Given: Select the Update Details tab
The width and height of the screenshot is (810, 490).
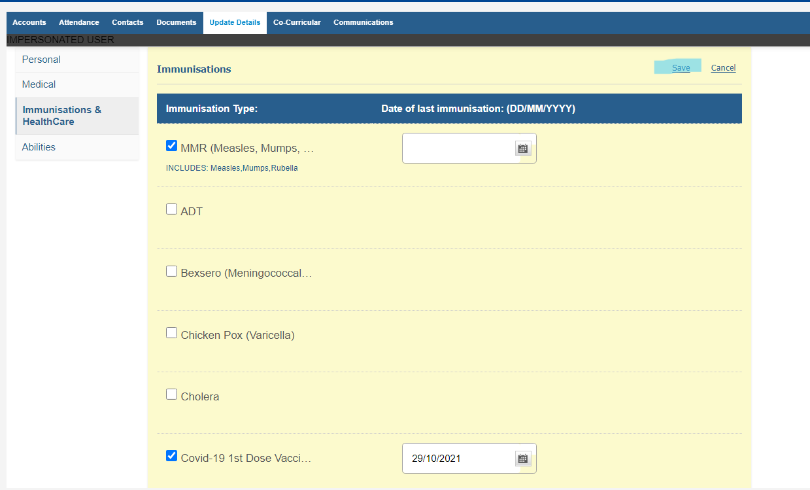Looking at the screenshot, I should tap(235, 22).
